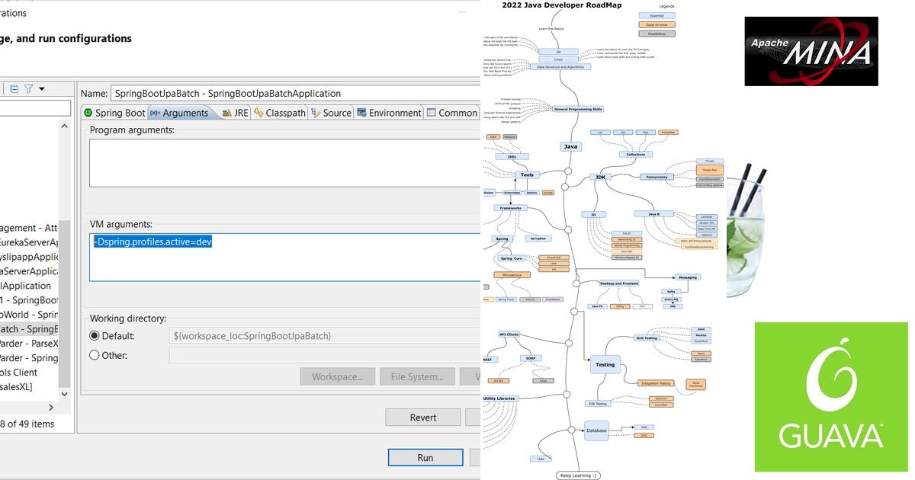Click the JRE tab coffee icon
This screenshot has height=480, width=915.
click(x=226, y=113)
